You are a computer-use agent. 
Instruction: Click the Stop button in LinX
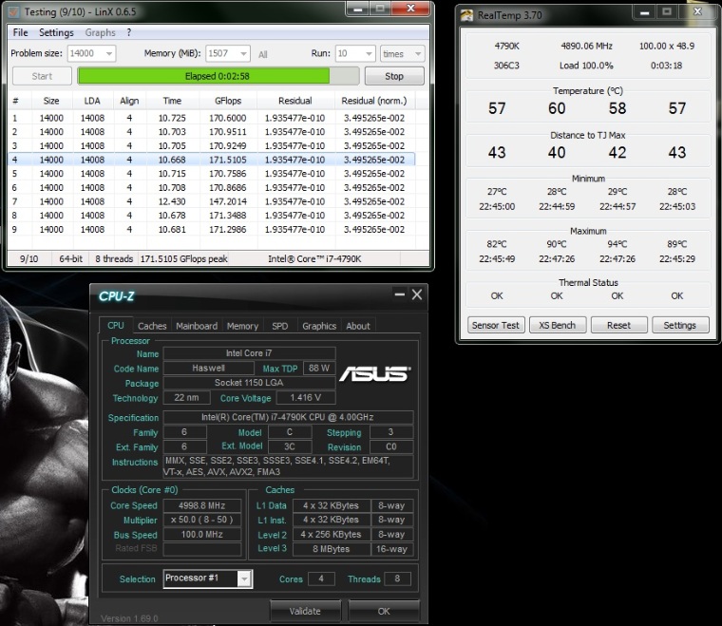pyautogui.click(x=394, y=76)
